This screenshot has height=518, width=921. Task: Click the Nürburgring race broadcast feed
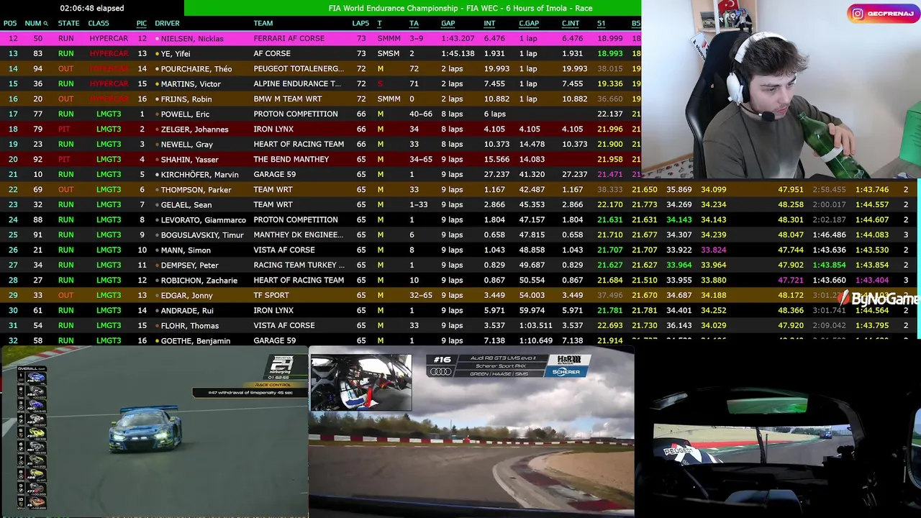coord(154,432)
